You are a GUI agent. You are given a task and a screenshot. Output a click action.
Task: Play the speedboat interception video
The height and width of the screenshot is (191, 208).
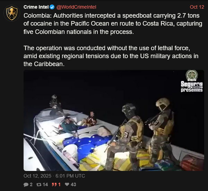click(x=114, y=120)
